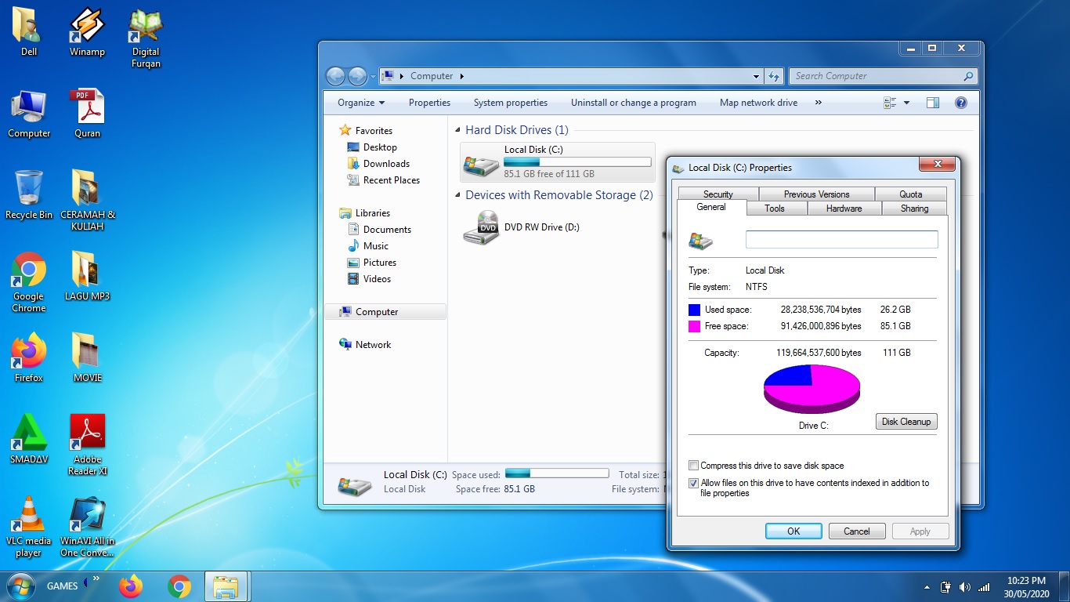Expand address bar history dropdown
The image size is (1070, 602).
coord(756,76)
